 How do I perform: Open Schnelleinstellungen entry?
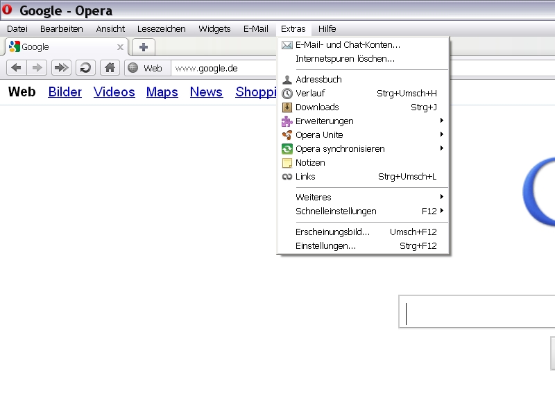[363, 211]
